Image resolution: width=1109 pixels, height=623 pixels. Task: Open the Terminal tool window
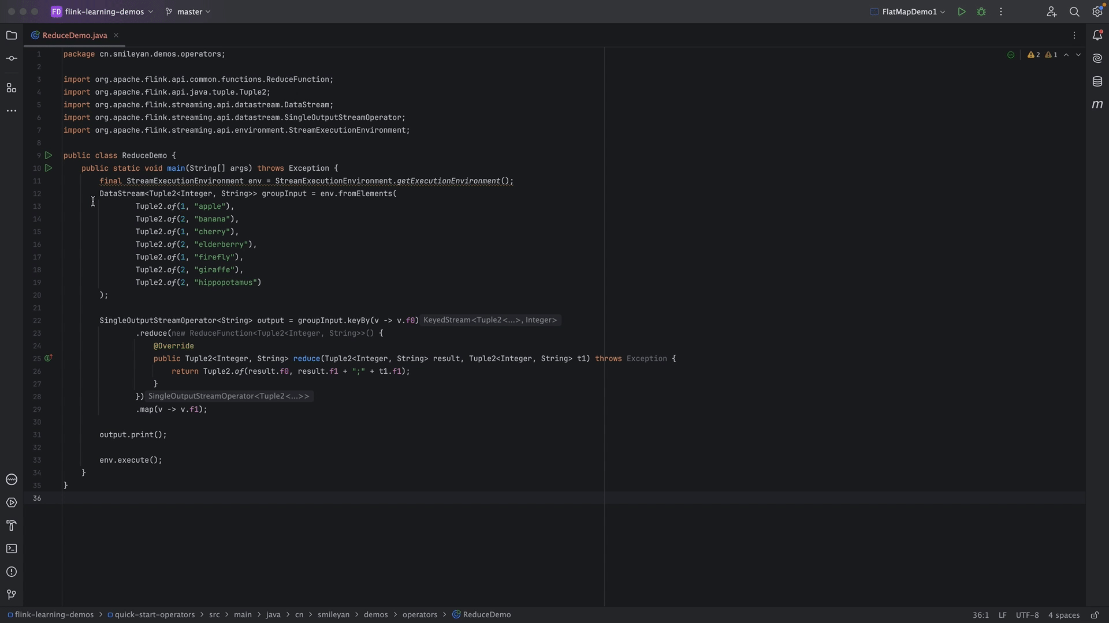click(12, 549)
